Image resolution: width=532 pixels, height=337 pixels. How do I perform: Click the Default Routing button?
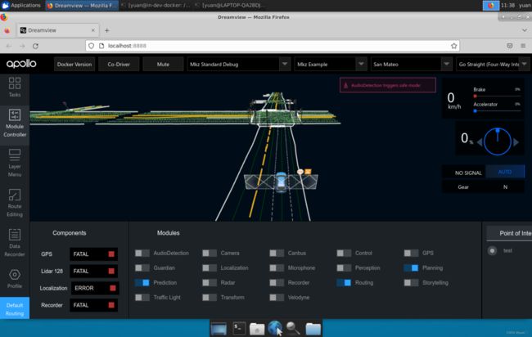click(15, 308)
